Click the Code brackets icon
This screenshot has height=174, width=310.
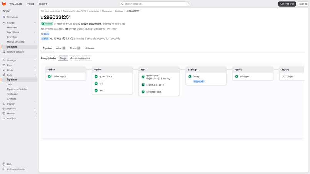(4, 70)
